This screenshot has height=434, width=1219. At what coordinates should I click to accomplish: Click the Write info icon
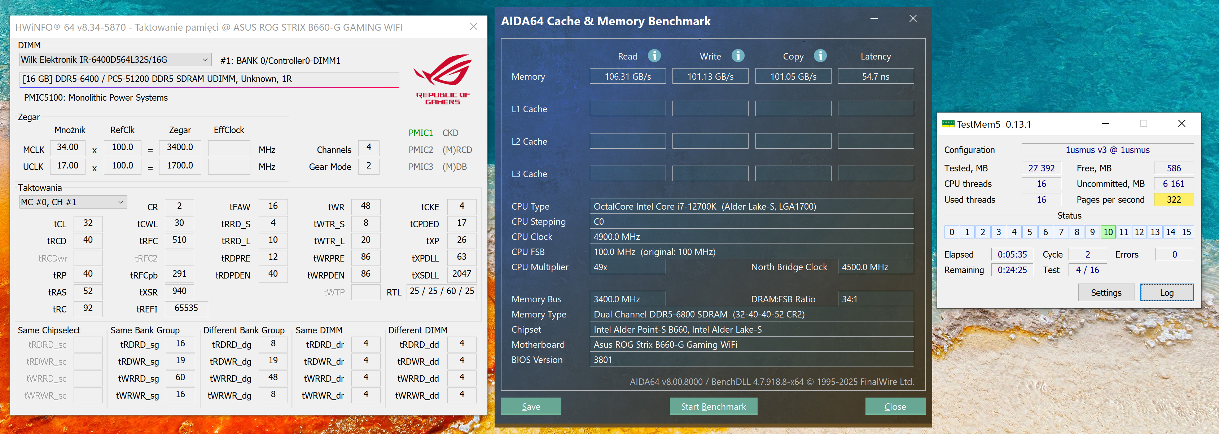point(738,56)
